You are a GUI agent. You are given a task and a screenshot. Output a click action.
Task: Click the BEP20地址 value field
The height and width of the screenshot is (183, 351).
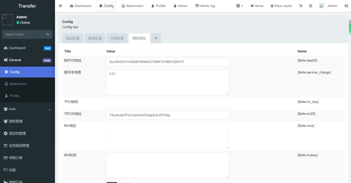coord(168,62)
